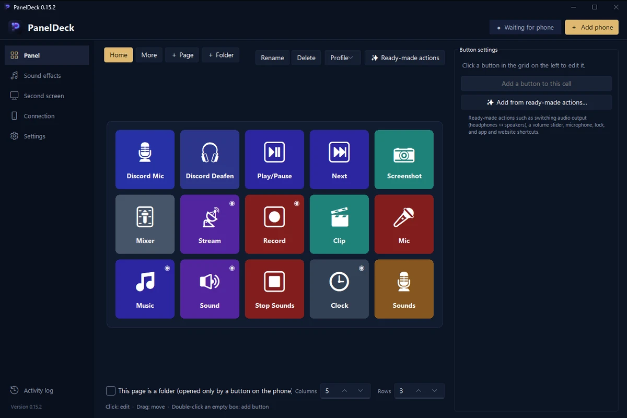Decrease the Rows value with down arrow
Screen dimensions: 627x418
tap(435, 391)
